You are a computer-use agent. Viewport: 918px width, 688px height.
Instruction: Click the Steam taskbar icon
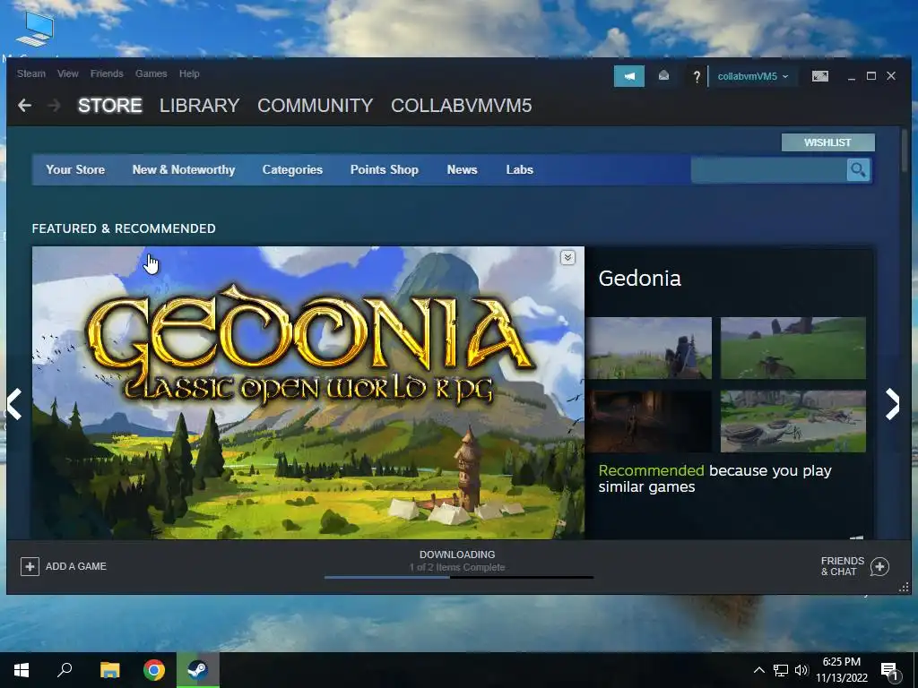tap(198, 670)
